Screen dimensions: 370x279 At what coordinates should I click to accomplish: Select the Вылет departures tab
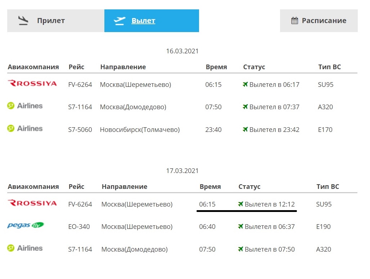click(x=152, y=21)
